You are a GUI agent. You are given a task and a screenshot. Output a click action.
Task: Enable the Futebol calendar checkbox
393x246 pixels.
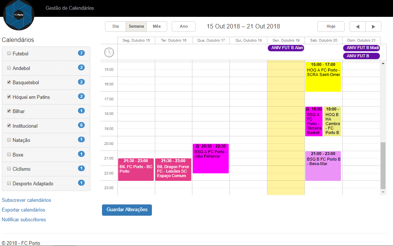pos(9,53)
